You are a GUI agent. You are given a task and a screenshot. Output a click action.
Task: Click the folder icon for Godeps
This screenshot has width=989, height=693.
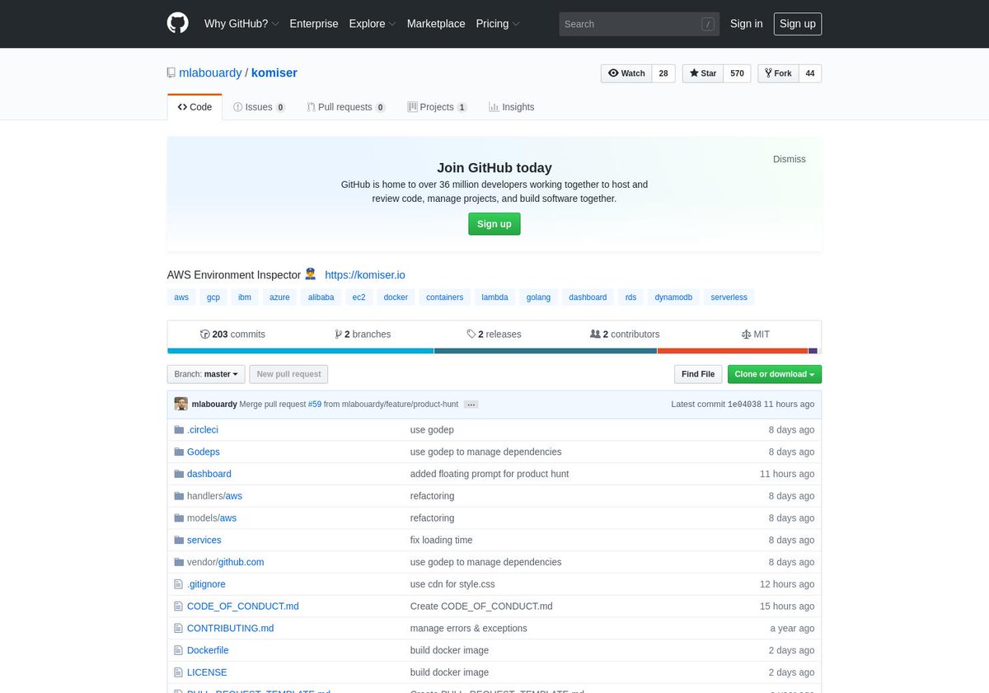179,452
